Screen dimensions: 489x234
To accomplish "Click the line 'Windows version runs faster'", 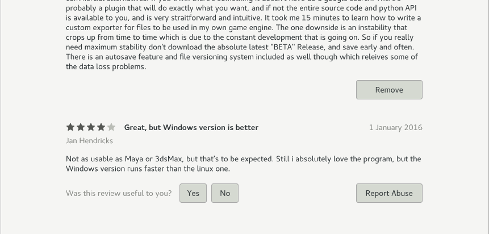I will (x=148, y=169).
